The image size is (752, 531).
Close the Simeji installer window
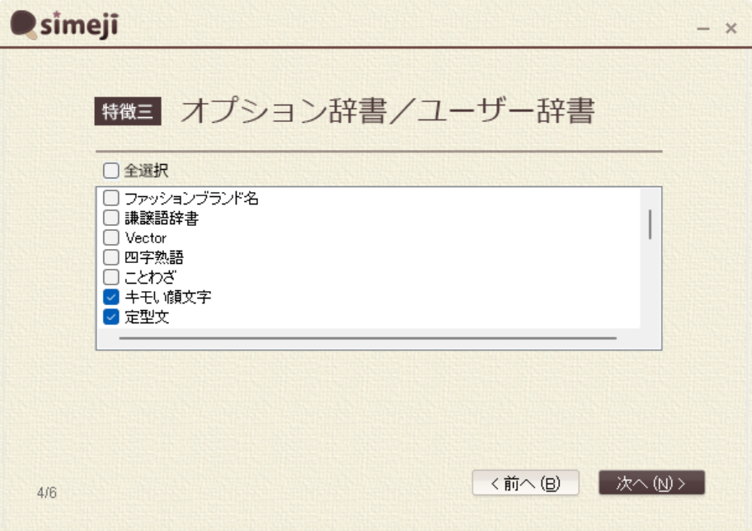pyautogui.click(x=731, y=29)
